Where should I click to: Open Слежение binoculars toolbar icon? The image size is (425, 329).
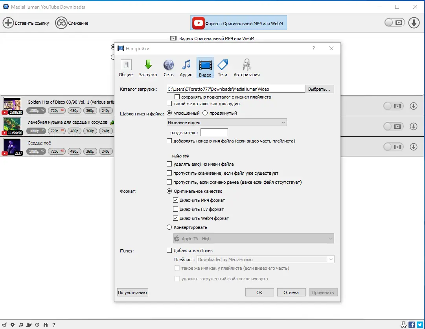pos(61,23)
